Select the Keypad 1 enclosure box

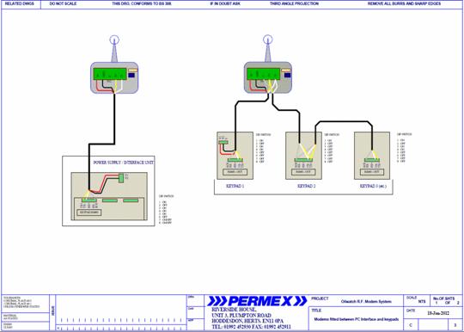coord(235,156)
